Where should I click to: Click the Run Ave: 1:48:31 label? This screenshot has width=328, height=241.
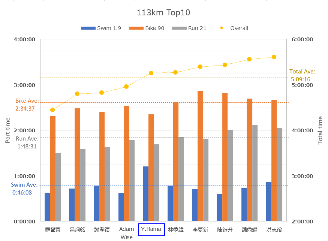pos(26,142)
